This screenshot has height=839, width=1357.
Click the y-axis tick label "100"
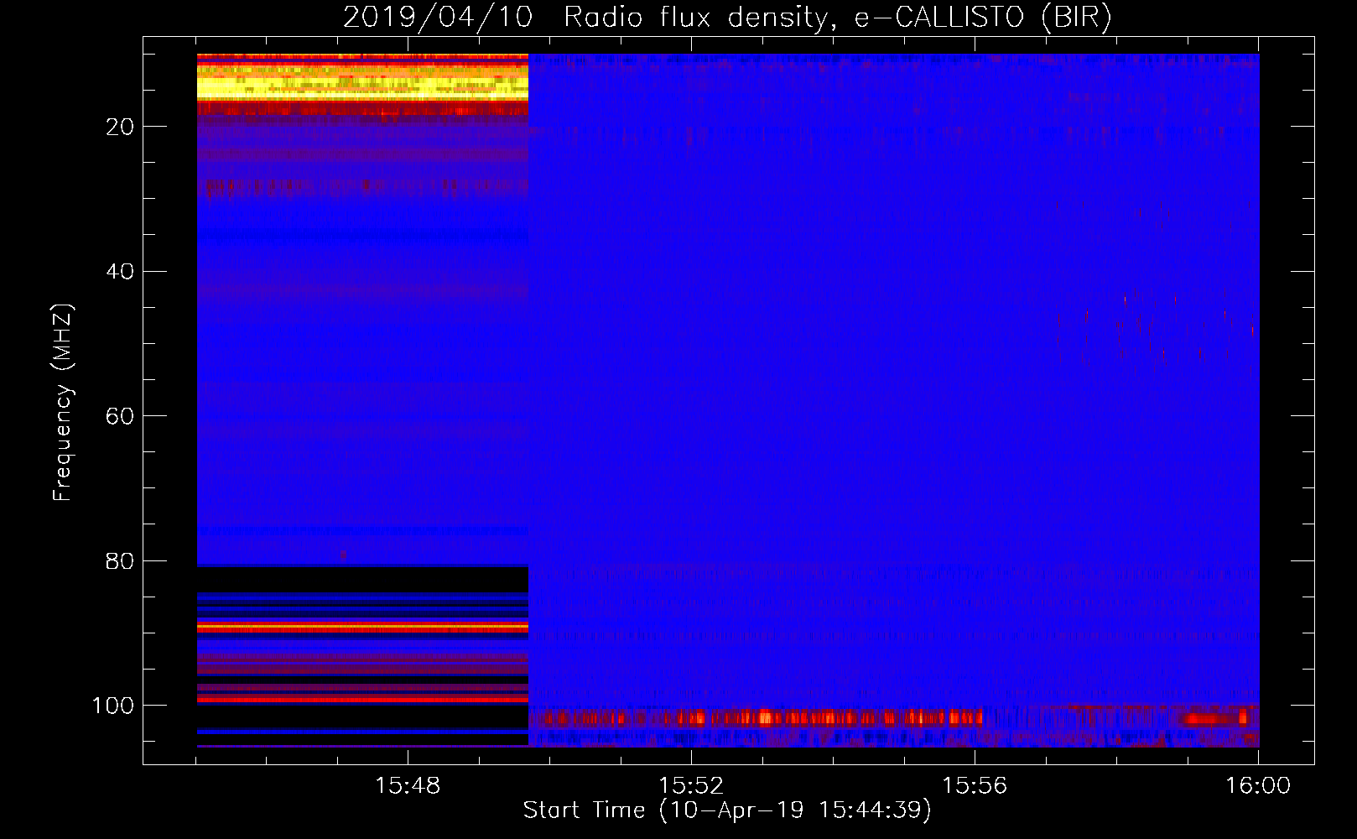113,706
